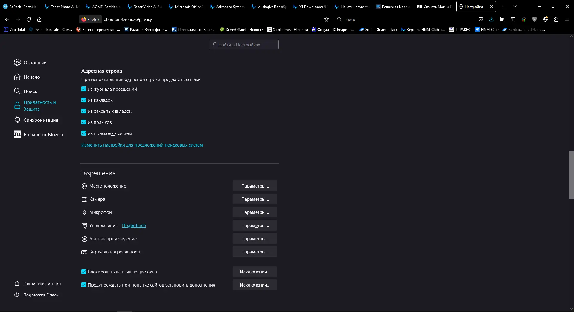
Task: Follow the search engine suggestions settings link
Action: (x=142, y=145)
